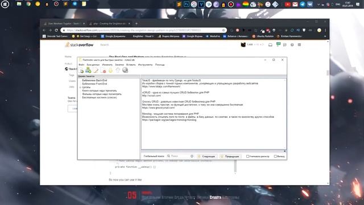Switch to the php Creating the Singleton tab
The image size is (364, 205).
point(110,23)
